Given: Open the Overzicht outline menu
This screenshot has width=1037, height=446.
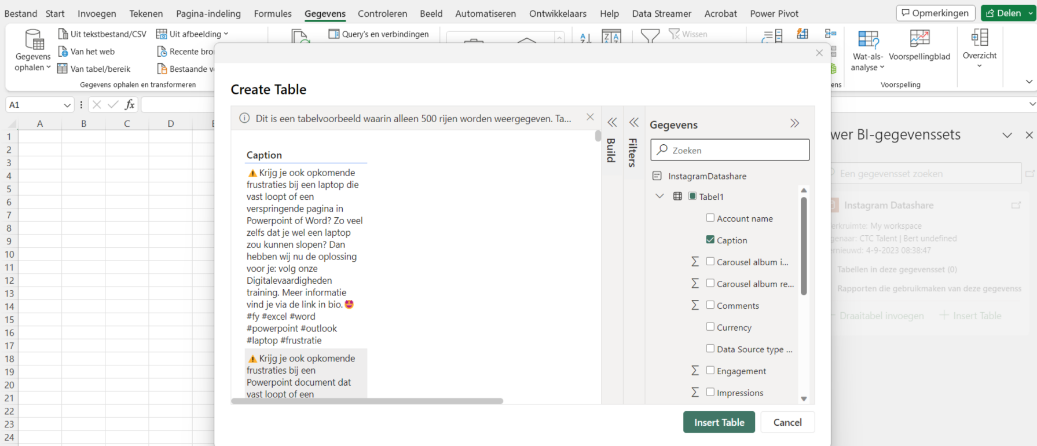Looking at the screenshot, I should (980, 49).
